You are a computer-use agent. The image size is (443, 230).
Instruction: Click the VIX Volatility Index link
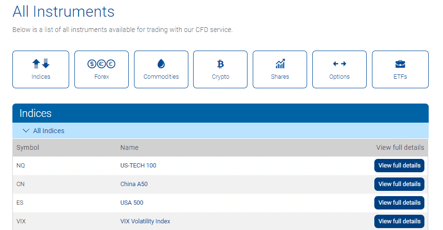pos(145,221)
